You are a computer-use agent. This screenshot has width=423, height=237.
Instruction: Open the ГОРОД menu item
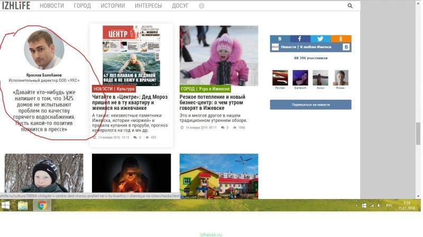82,6
